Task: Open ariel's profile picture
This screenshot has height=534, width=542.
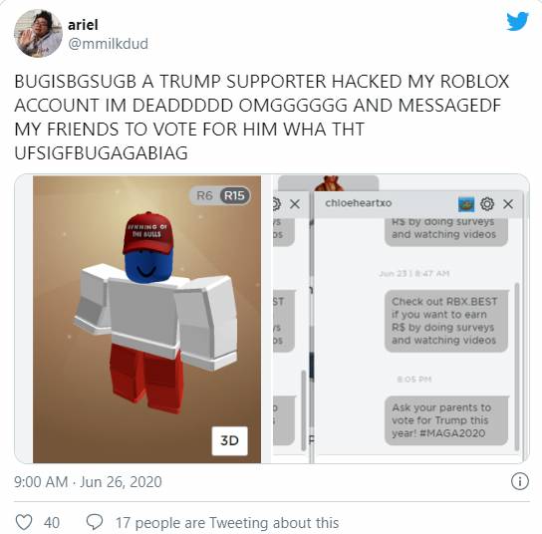Action: [x=38, y=33]
